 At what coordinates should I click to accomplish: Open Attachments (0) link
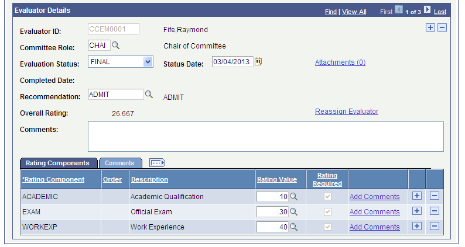340,62
